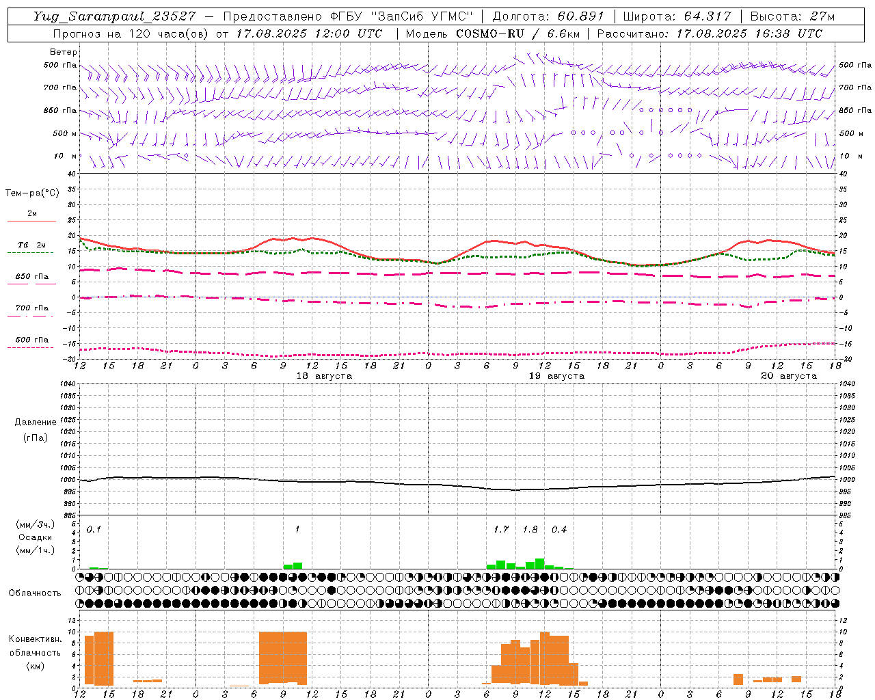
Task: Click the forecast start text '17.08.2025 12:00 UTC'
Action: (309, 33)
